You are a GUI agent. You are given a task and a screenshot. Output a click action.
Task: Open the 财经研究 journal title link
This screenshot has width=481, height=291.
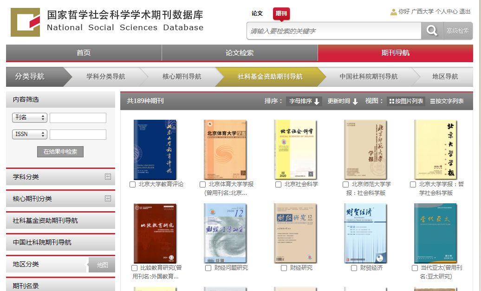pos(301,268)
